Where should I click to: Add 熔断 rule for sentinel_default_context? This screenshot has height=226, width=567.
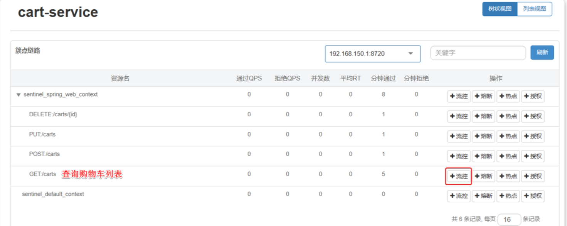[x=483, y=196]
